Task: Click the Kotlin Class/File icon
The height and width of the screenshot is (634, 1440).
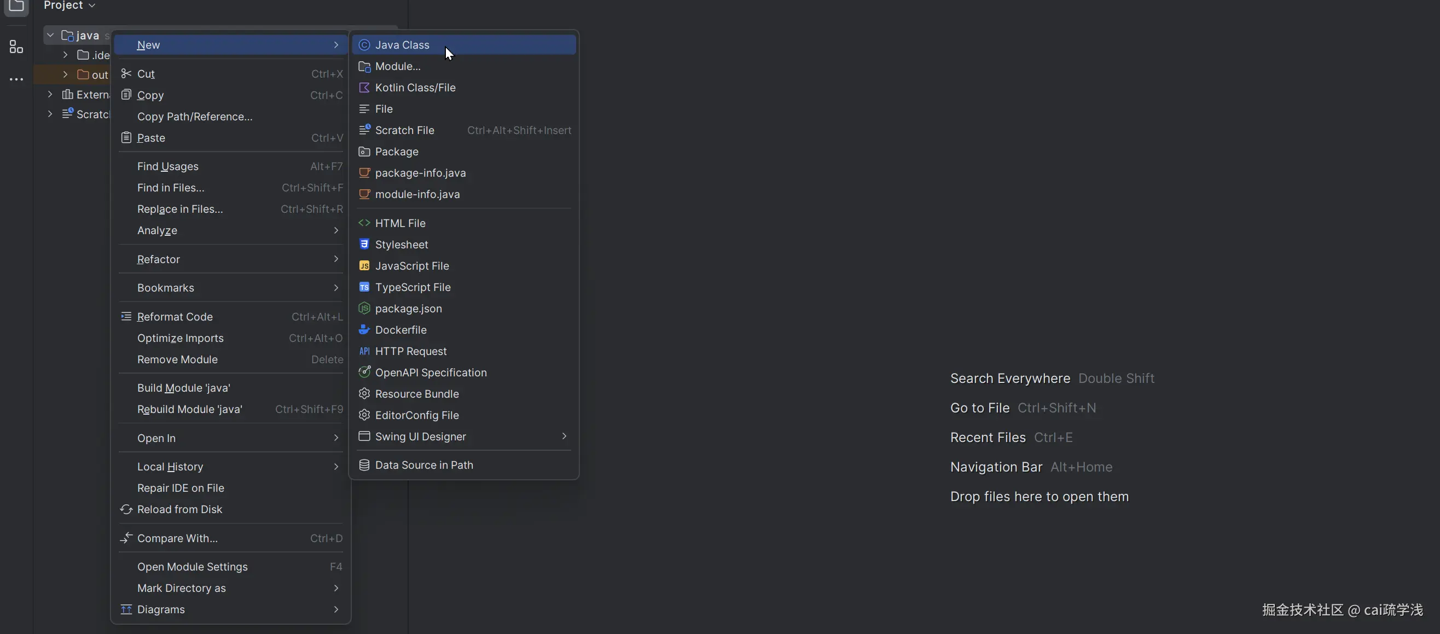Action: [364, 88]
